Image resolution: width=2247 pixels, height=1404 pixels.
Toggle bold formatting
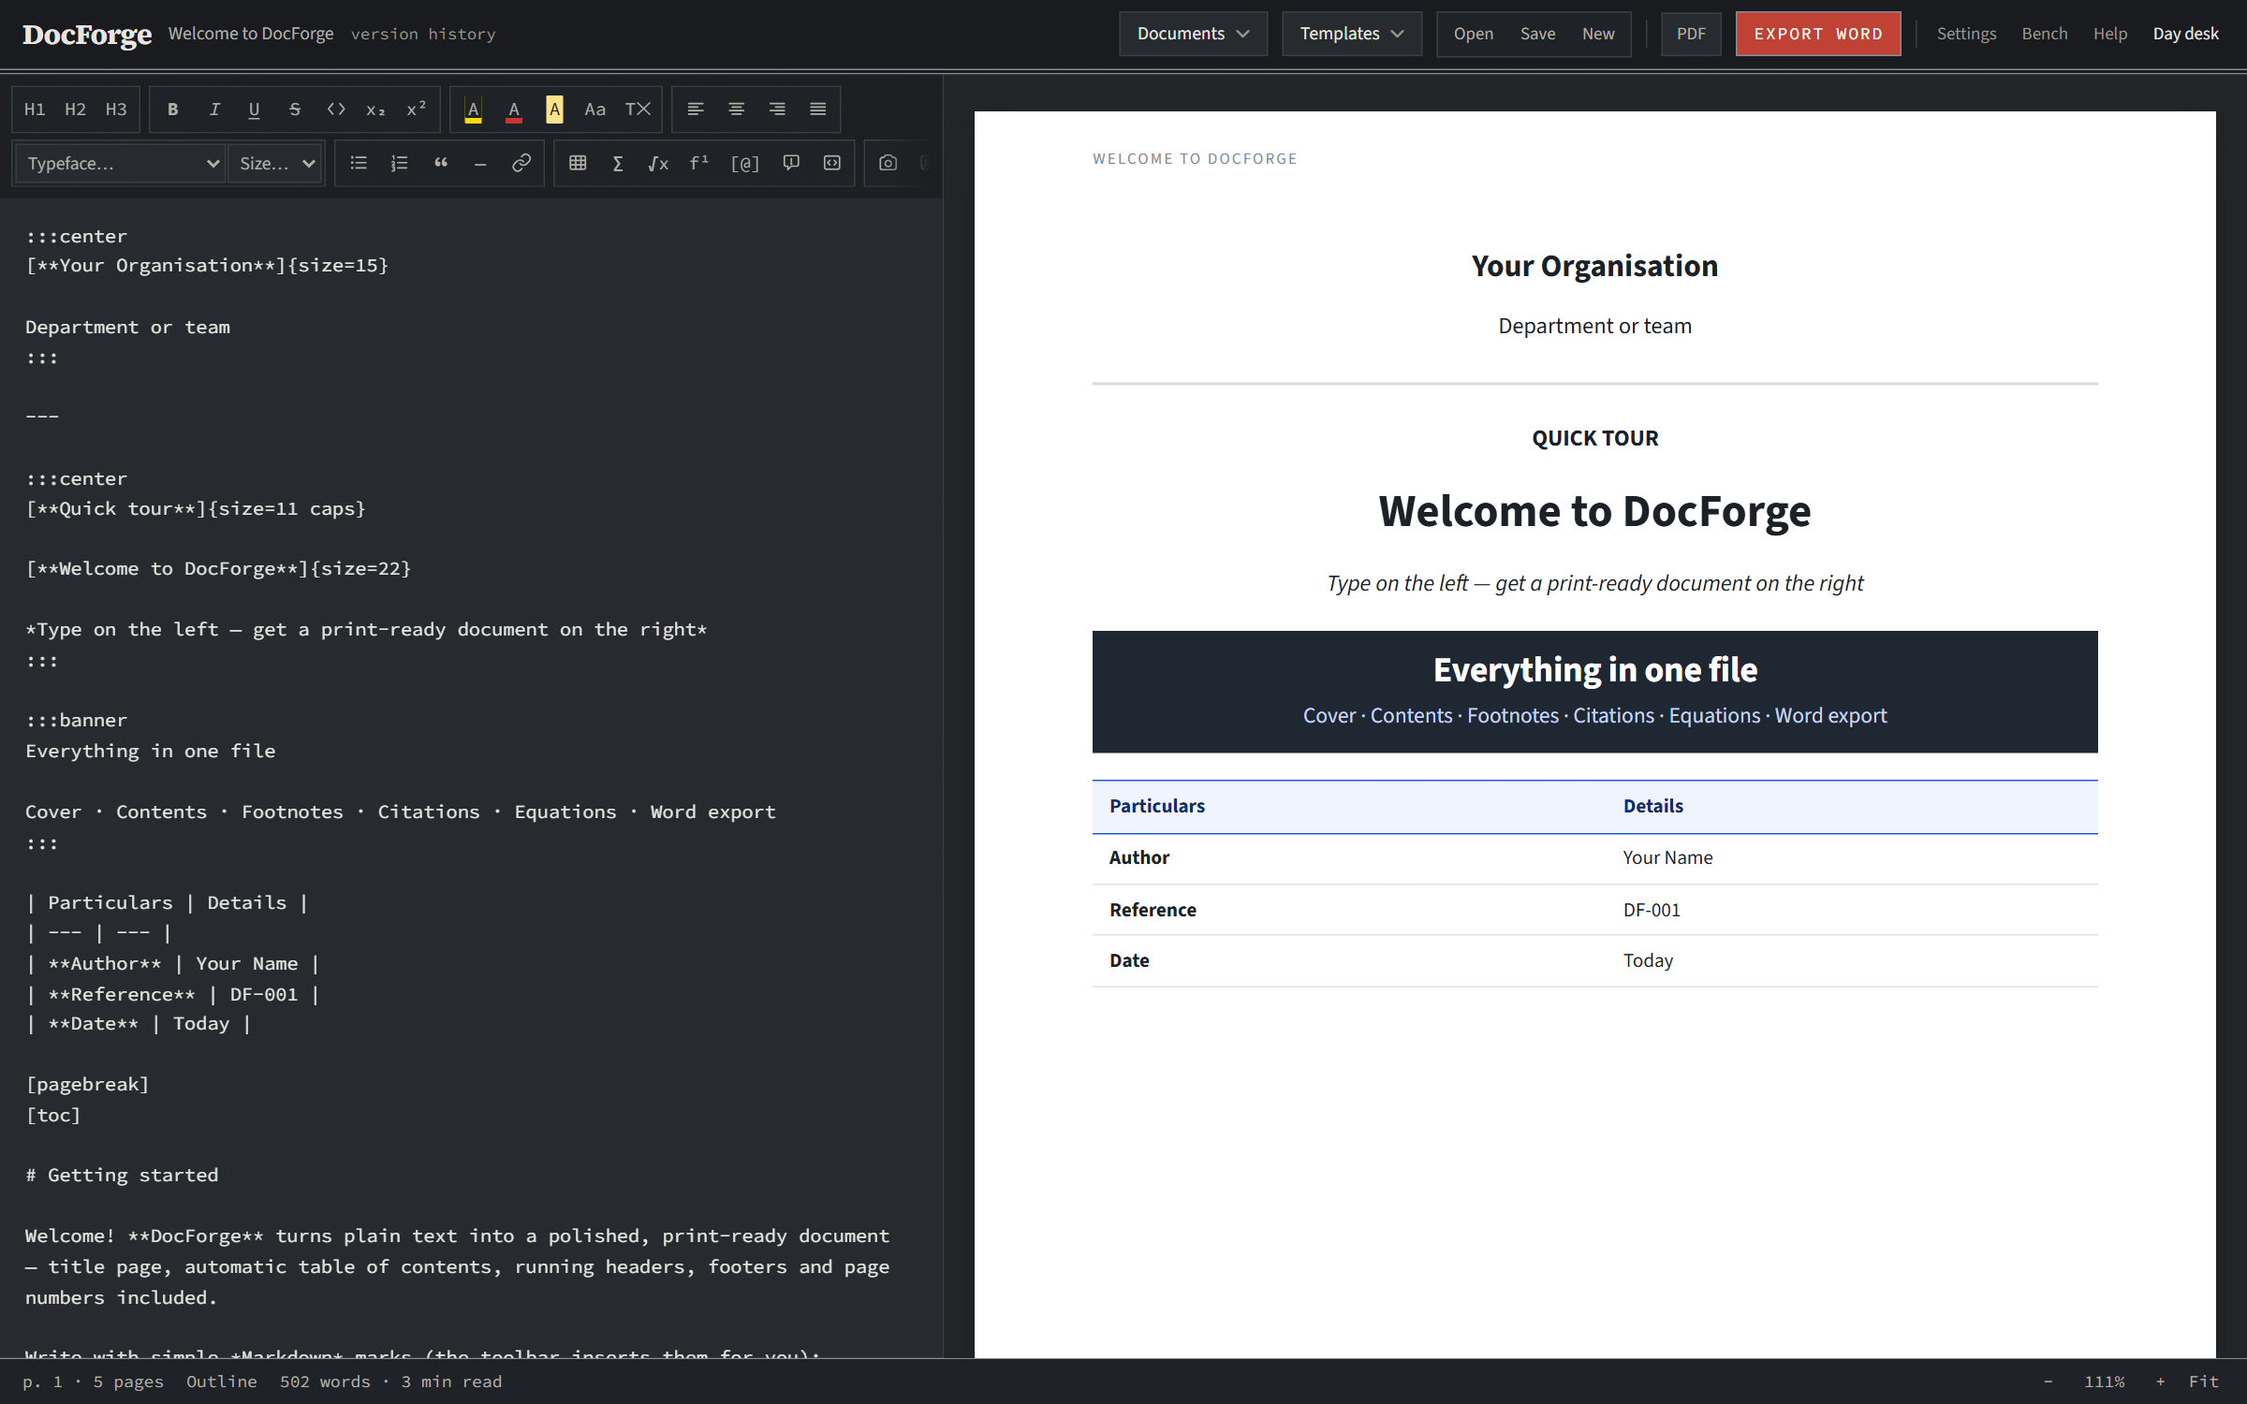172,110
